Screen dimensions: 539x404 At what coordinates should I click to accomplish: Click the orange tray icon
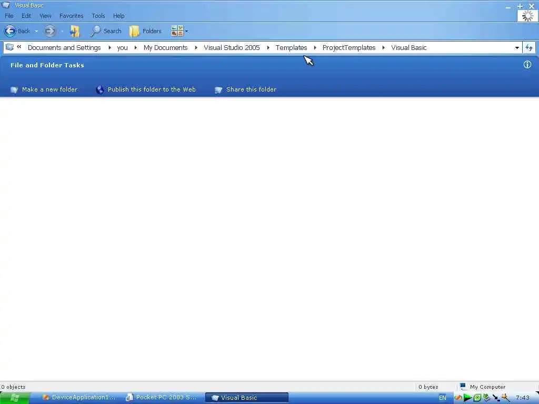click(x=458, y=398)
